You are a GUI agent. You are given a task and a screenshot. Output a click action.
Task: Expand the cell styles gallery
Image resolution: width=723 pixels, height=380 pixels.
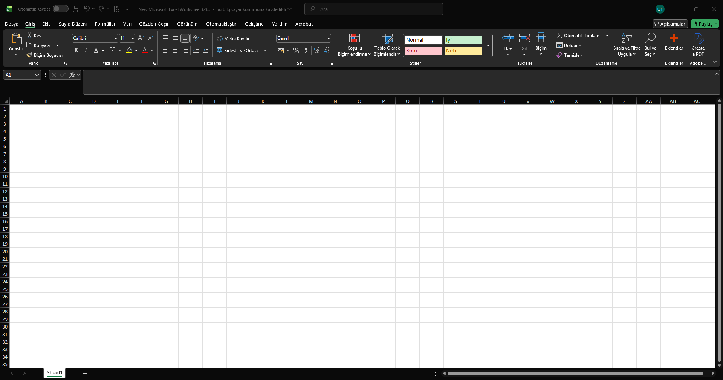click(x=488, y=45)
